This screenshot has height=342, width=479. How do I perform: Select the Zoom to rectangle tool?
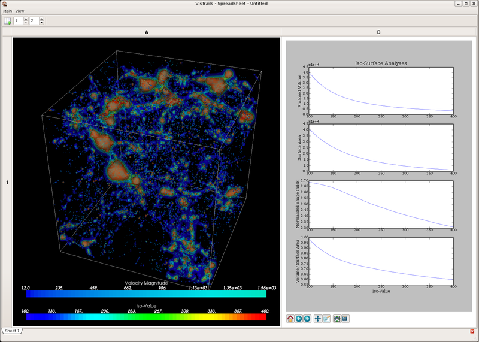coord(326,319)
